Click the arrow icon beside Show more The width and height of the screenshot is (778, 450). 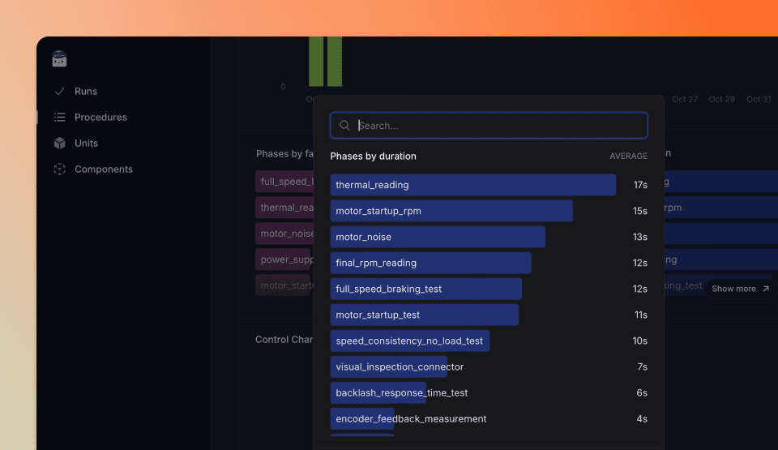tap(766, 289)
